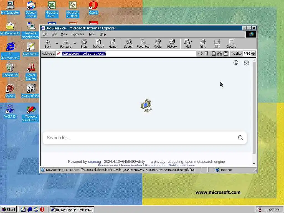This screenshot has height=213, width=284.
Task: Open the Help menu
Action: coord(103,34)
